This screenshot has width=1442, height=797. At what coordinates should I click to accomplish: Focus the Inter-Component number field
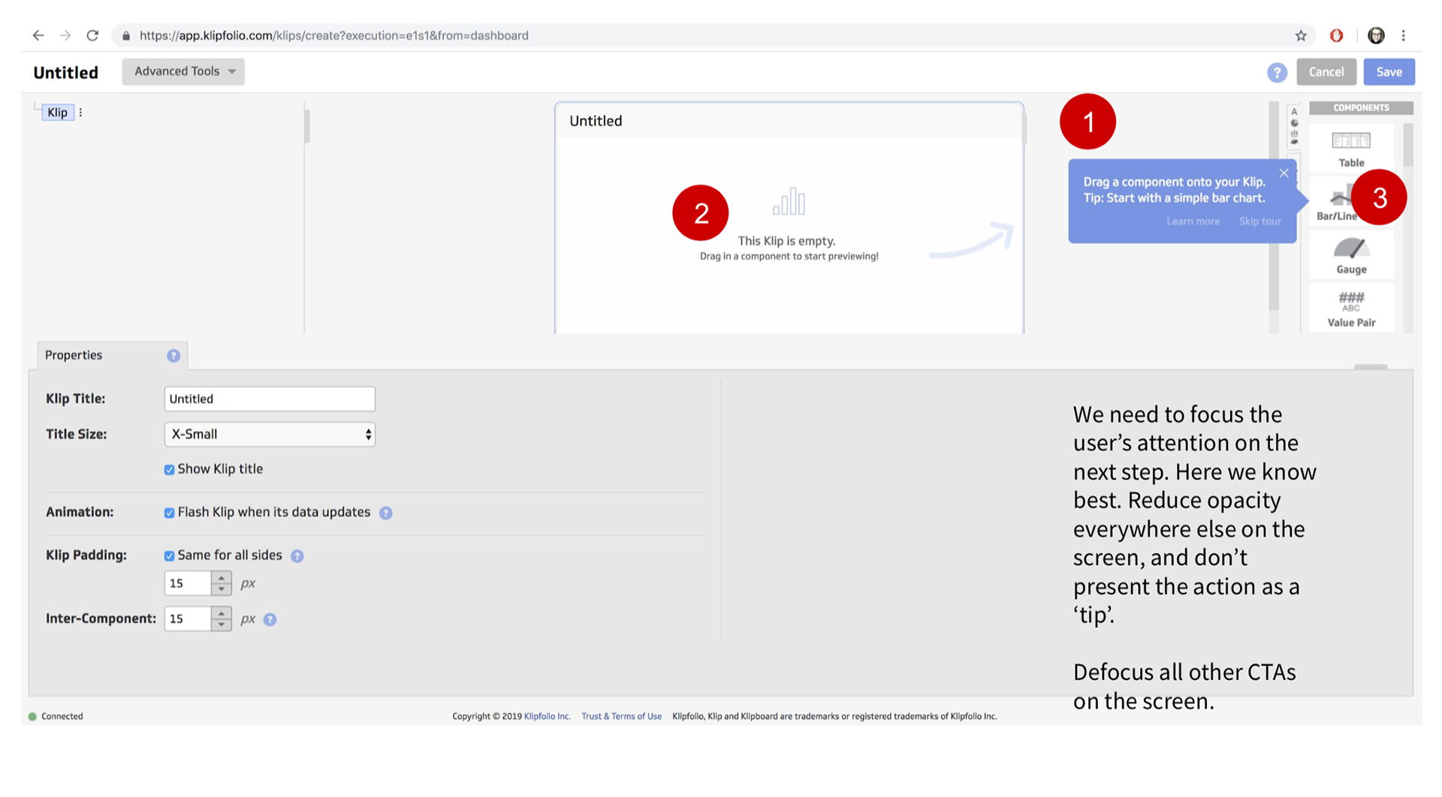pos(188,619)
